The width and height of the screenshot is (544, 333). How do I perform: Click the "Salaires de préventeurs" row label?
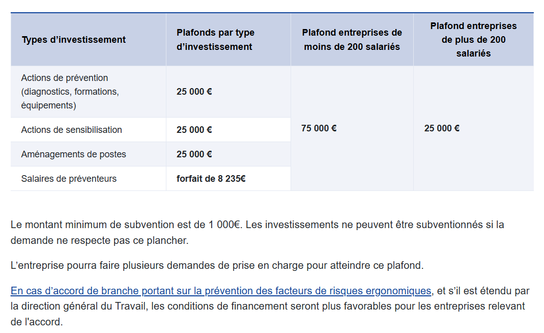pyautogui.click(x=69, y=179)
